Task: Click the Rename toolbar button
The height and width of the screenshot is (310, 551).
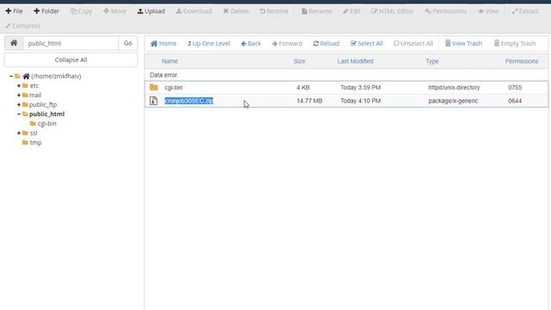Action: pyautogui.click(x=317, y=11)
